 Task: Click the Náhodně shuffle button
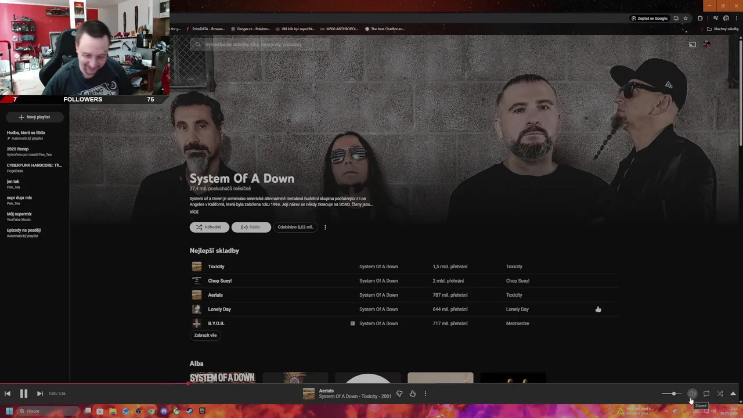click(209, 227)
